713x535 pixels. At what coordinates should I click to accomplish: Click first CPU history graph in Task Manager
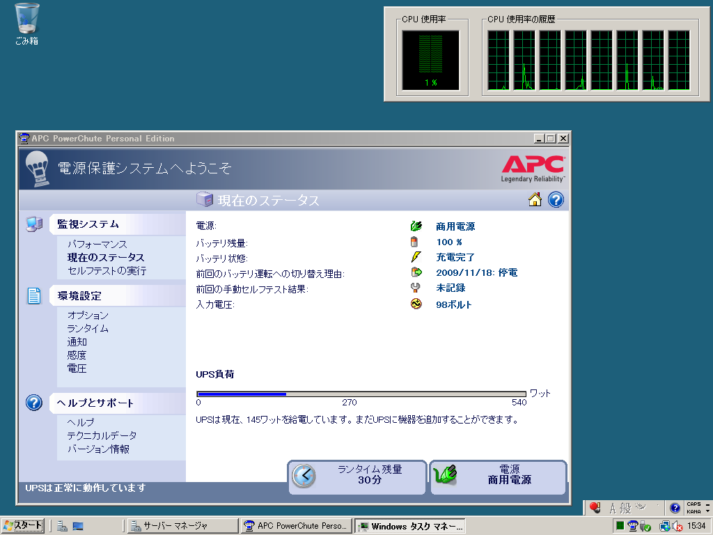[499, 61]
